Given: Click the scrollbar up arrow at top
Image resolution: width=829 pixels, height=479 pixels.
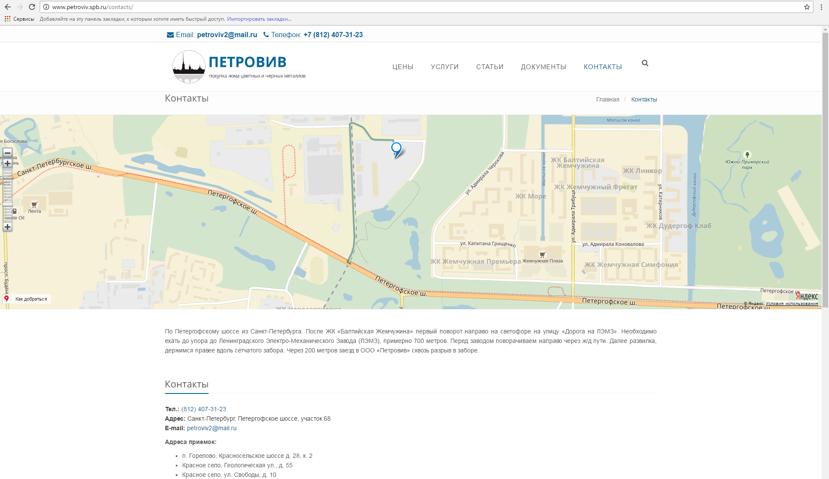Looking at the screenshot, I should pos(825,29).
